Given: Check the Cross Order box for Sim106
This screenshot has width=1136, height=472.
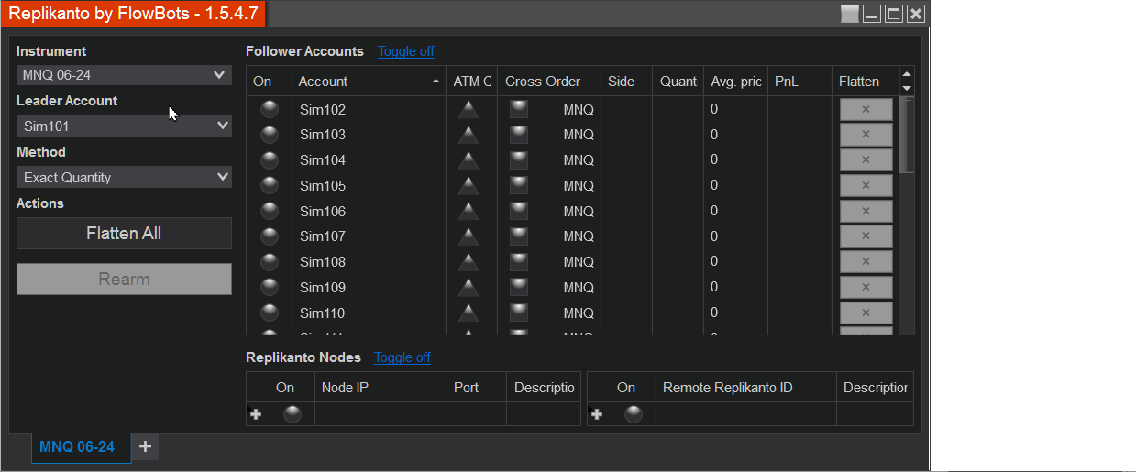Looking at the screenshot, I should 519,211.
